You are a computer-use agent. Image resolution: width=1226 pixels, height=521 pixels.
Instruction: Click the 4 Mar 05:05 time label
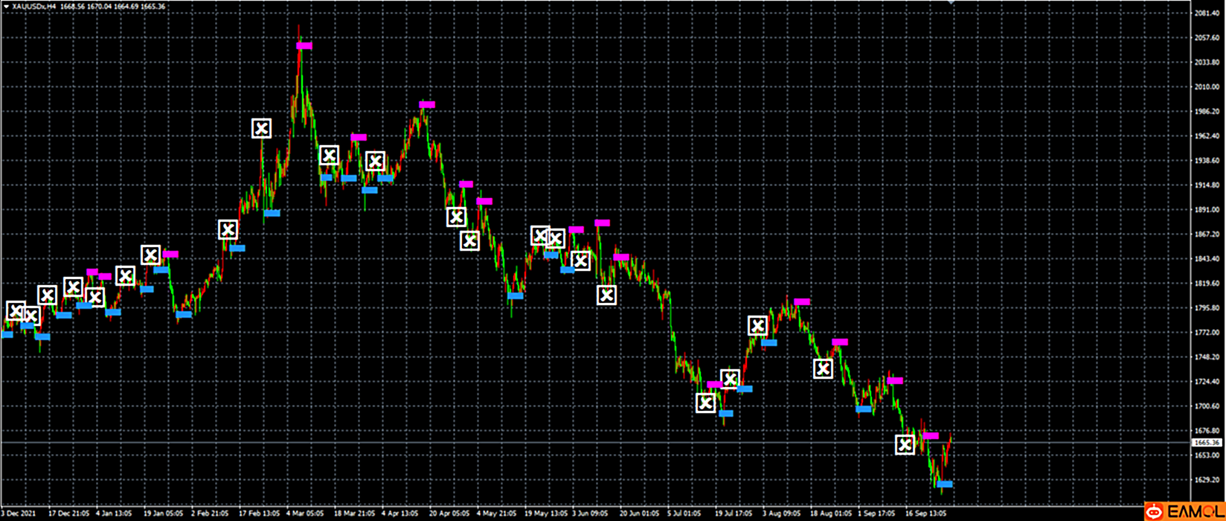[x=305, y=513]
